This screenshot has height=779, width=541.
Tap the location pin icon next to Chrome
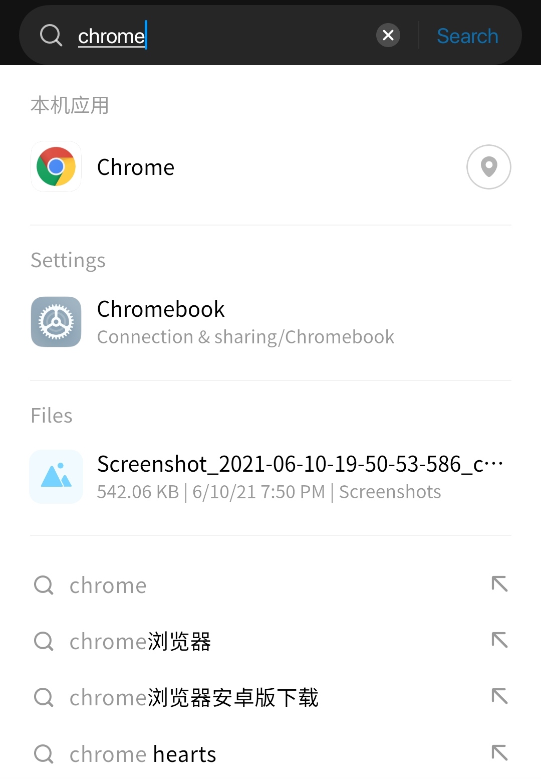click(x=488, y=167)
